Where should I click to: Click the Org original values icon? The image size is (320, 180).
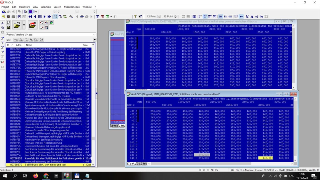261,16
